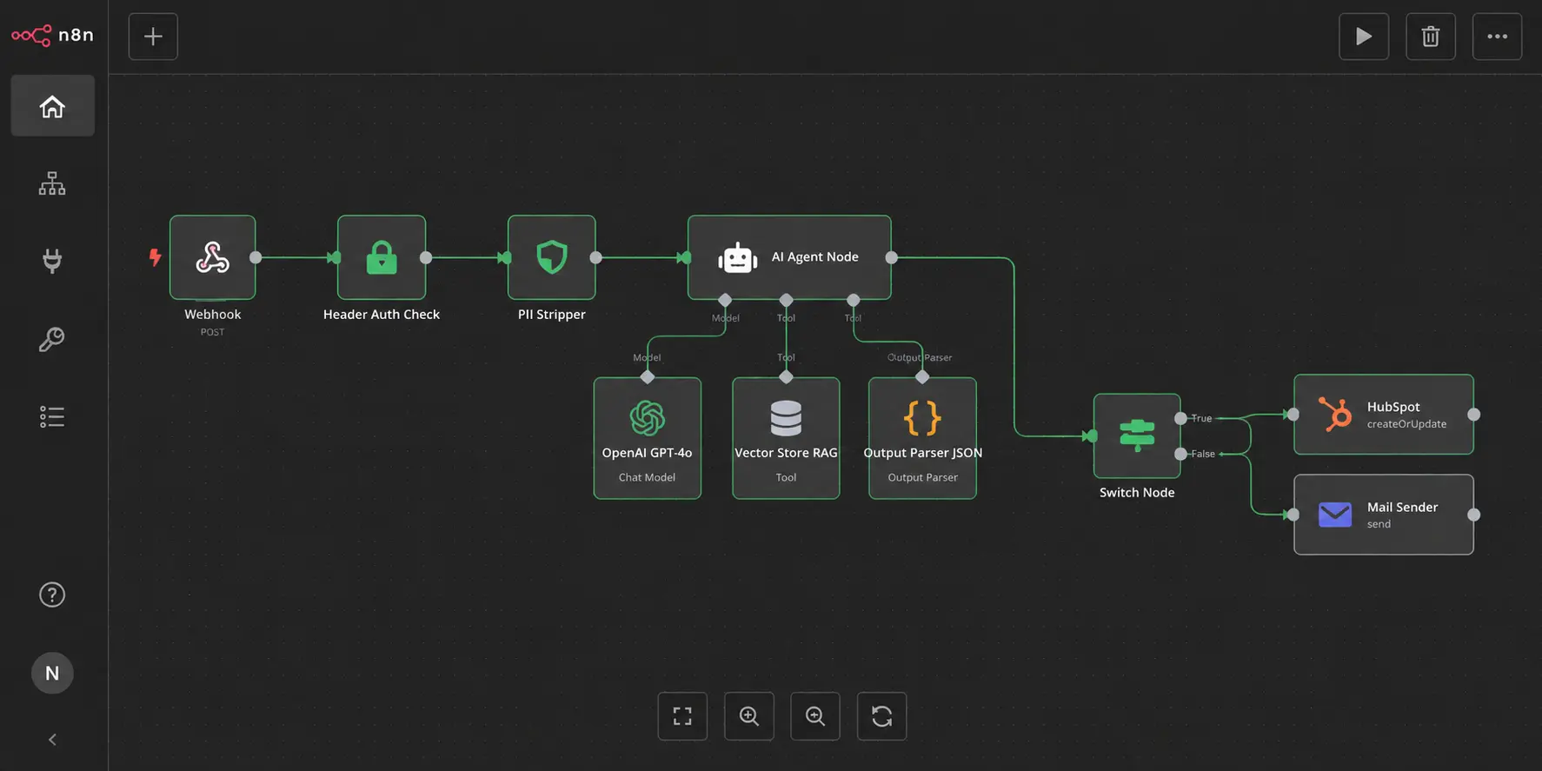This screenshot has height=771, width=1542.
Task: Open the user avatar N
Action: pos(52,673)
